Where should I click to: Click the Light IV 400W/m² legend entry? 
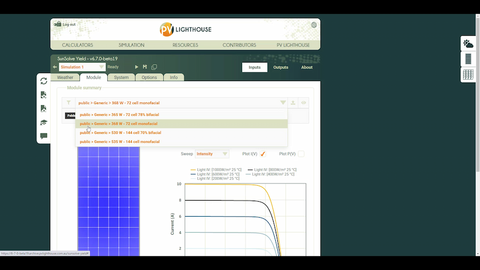pyautogui.click(x=270, y=174)
